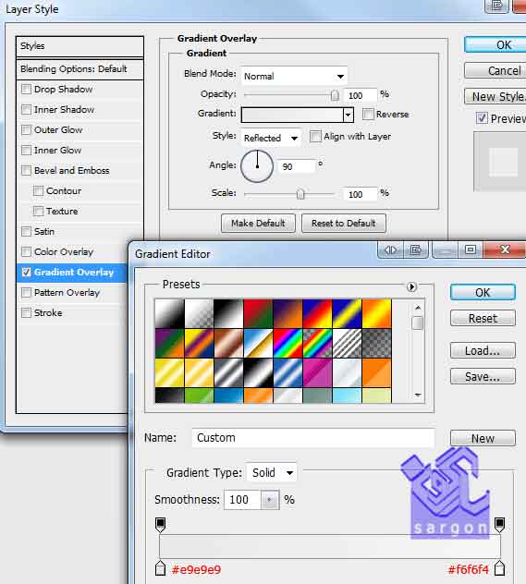Open Blending Options: Default entry
526x584 pixels.
pyautogui.click(x=73, y=69)
